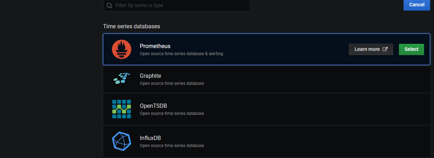
Task: Focus the 'Filter by name or type' field
Action: (177, 6)
